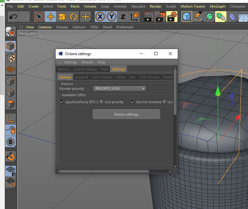This screenshot has height=209, width=248.
Task: Open the Floor environment icon
Action: tap(243, 17)
